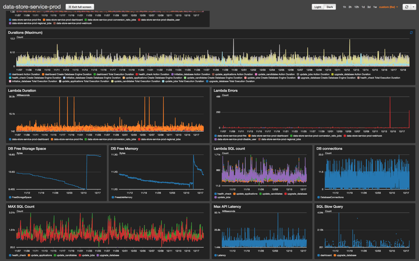
Task: Switch dashboard to Dark theme
Action: click(x=330, y=7)
